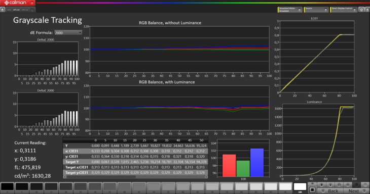Click the square pattern window icon
This screenshot has width=370, height=194.
pos(312,189)
